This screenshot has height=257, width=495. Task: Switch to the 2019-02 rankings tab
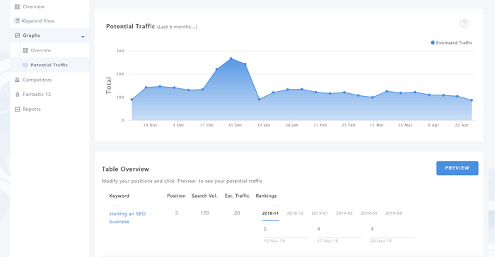coord(344,213)
